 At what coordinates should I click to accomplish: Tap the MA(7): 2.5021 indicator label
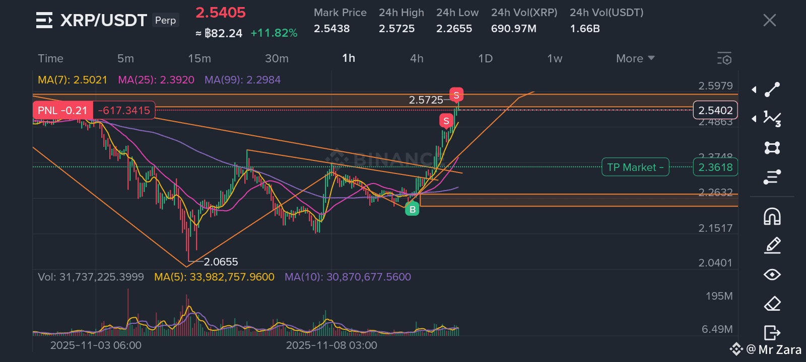tap(73, 80)
